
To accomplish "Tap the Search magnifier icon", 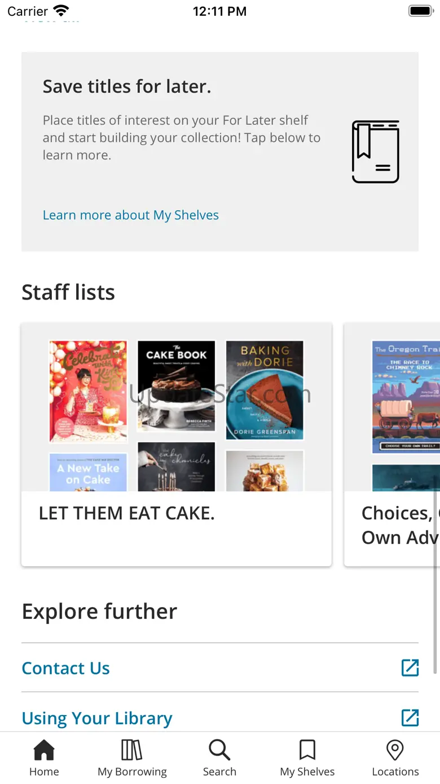I will (219, 751).
